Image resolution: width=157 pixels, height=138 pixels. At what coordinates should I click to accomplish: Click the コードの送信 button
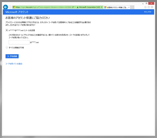pos(12,56)
